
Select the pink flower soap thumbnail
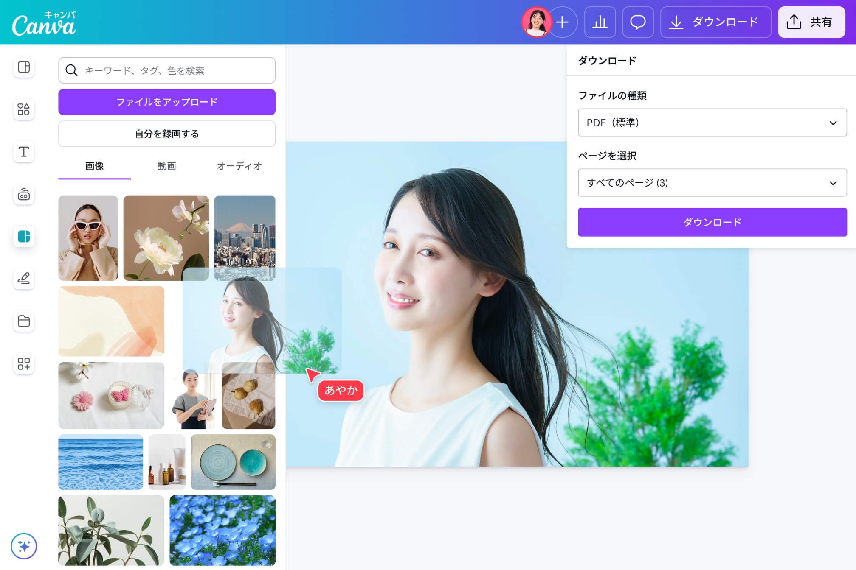pos(111,395)
